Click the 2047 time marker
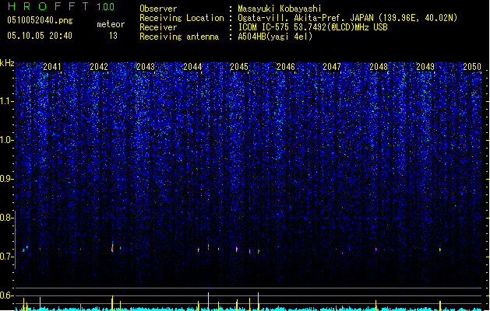 [332, 67]
